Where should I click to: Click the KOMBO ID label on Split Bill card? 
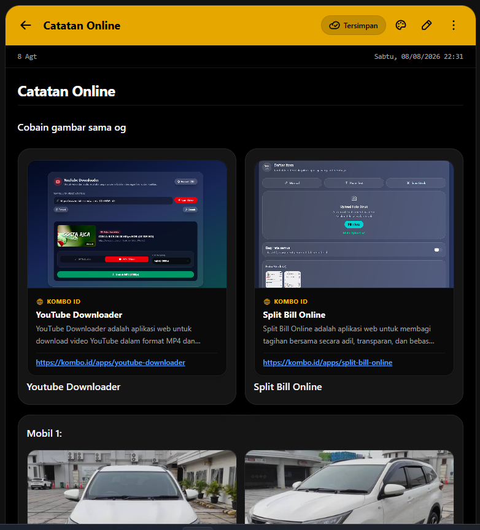coord(290,302)
